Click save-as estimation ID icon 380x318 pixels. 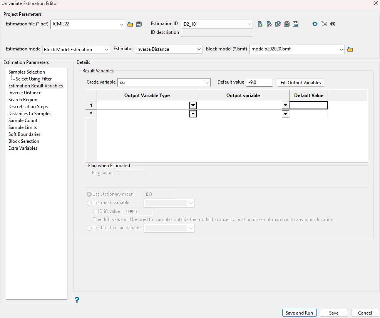(287, 24)
